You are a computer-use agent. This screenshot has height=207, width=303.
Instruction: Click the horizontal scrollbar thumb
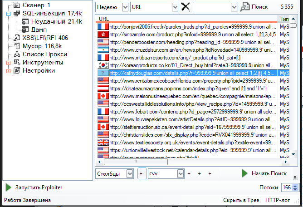[x=136, y=162]
